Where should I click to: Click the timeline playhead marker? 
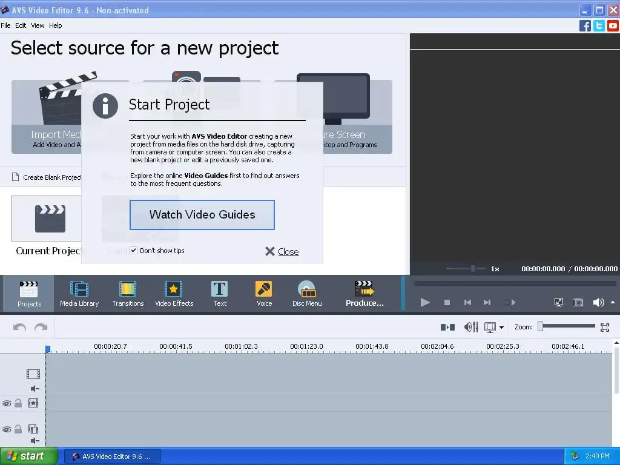48,349
